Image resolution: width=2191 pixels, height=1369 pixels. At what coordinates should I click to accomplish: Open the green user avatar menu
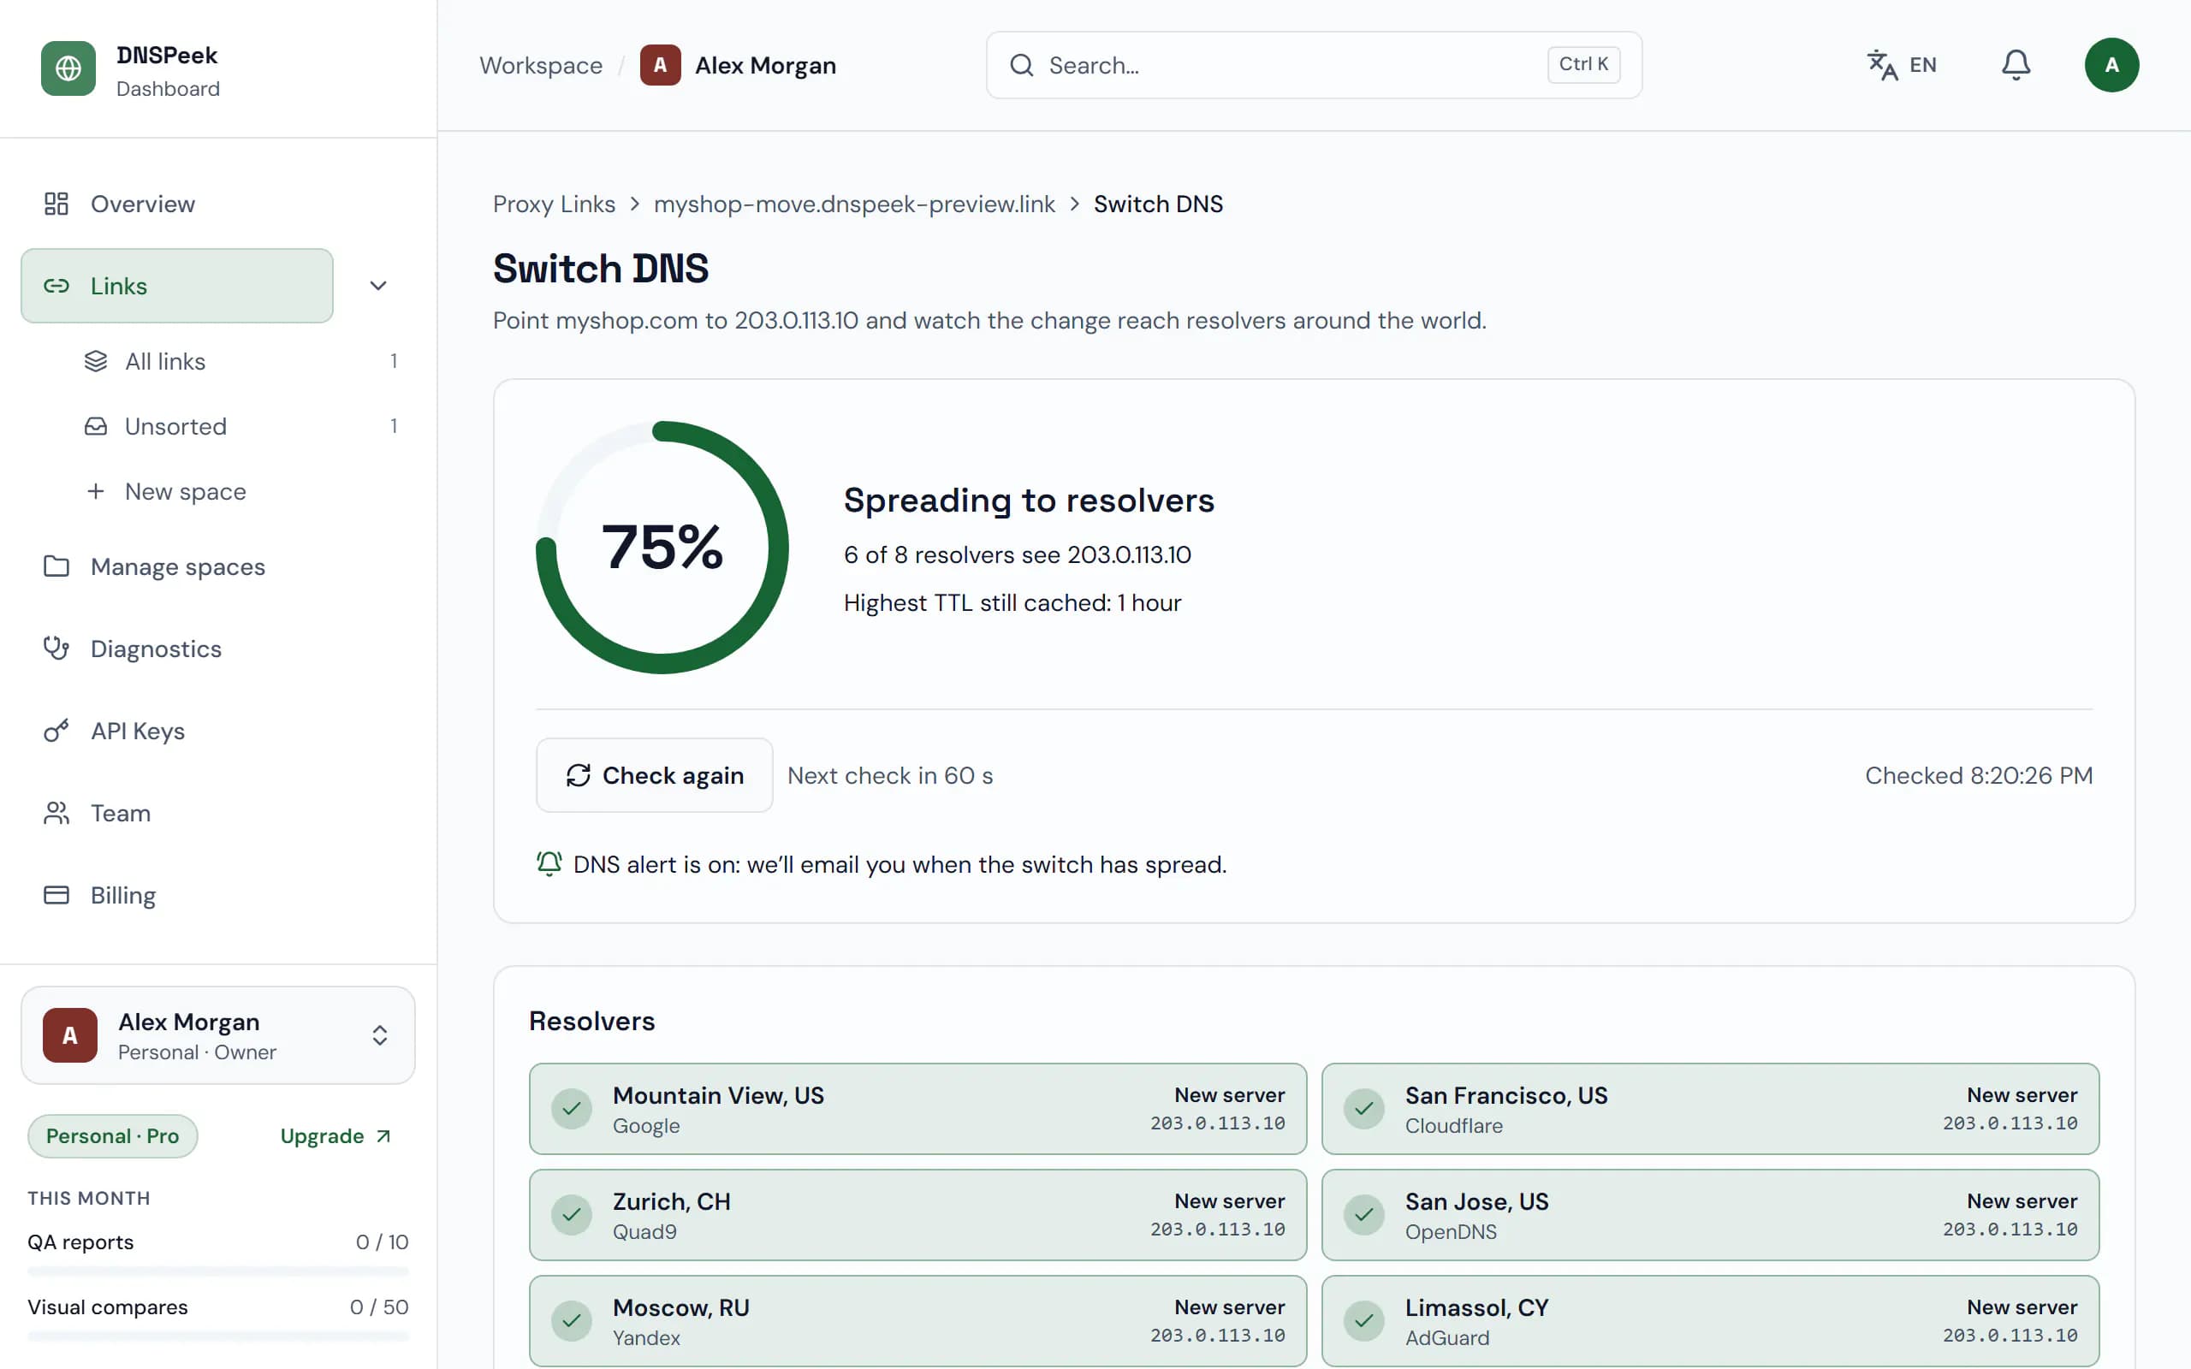click(x=2111, y=65)
